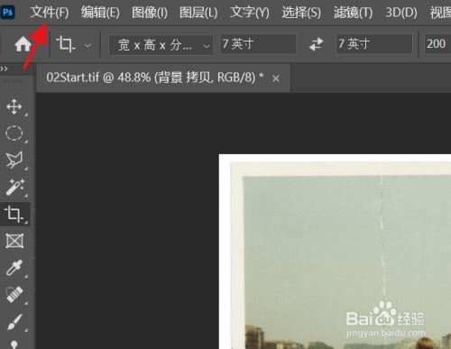Click the Photoshop Ps logo icon
This screenshot has height=349, width=451.
[7, 13]
